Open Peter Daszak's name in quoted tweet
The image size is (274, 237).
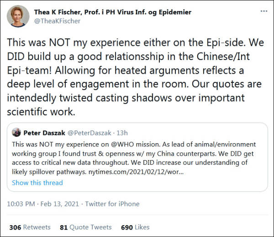(44, 133)
